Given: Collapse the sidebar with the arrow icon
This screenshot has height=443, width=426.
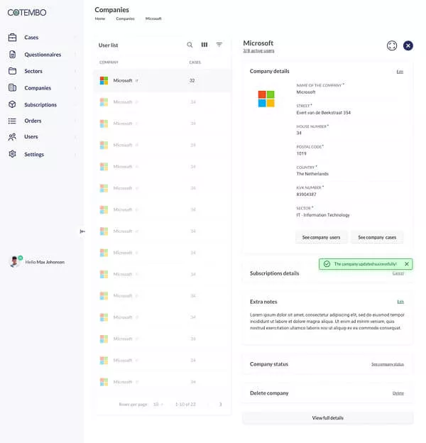Looking at the screenshot, I should point(82,231).
